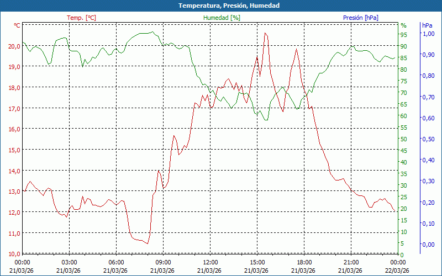The height and width of the screenshot is (276, 442).
Task: Pick the 09:00 time axis label
Action: point(163,262)
